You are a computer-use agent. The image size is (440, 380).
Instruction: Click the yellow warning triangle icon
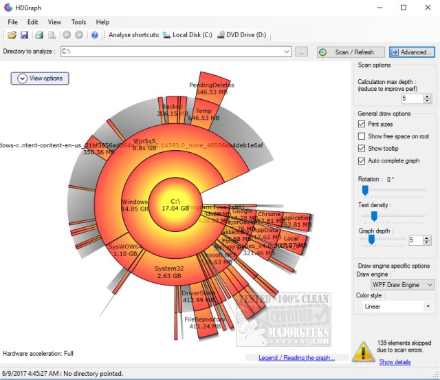[x=363, y=352]
